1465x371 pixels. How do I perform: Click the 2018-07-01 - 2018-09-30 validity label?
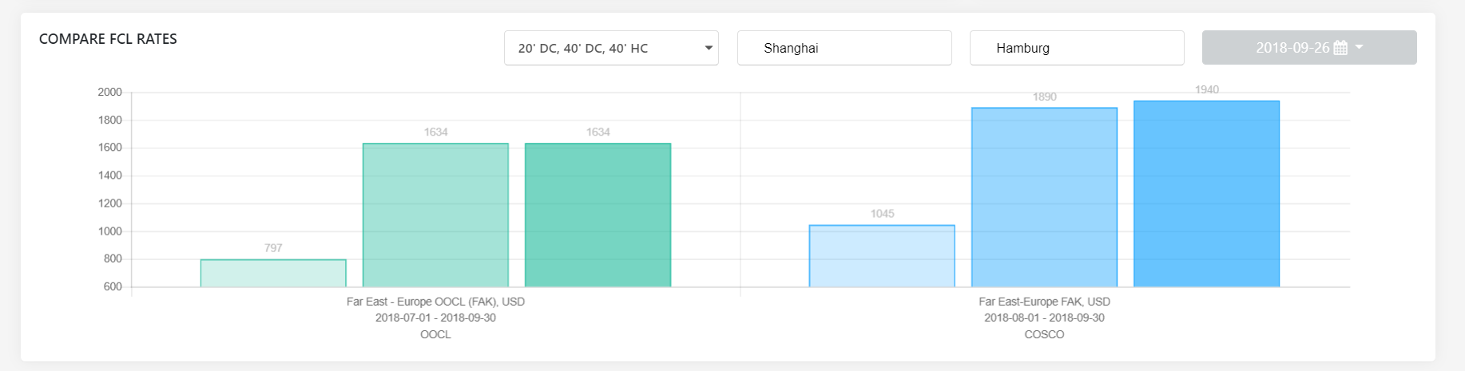(435, 318)
